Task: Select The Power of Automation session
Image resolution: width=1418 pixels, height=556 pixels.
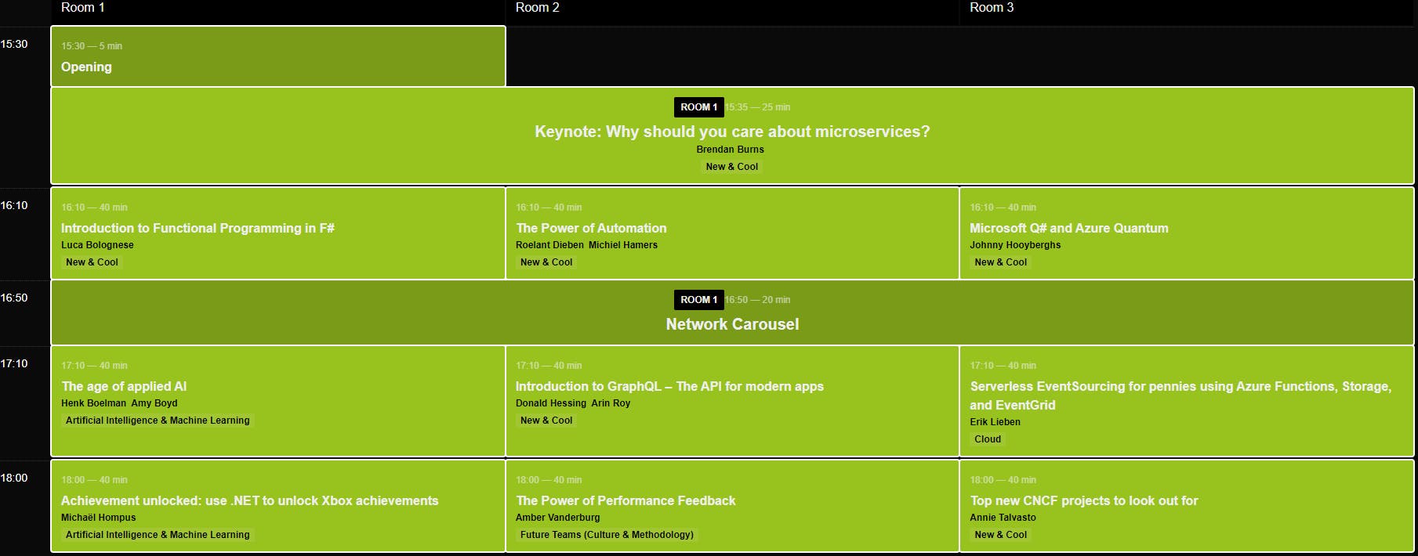Action: (x=591, y=228)
